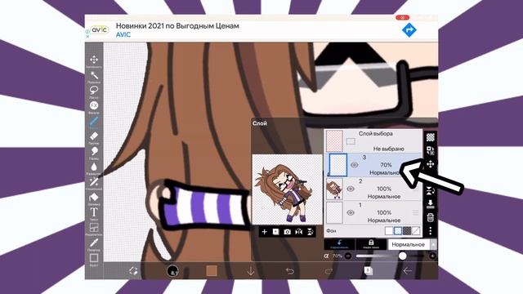Select layer 3 thumbnail

coord(337,165)
